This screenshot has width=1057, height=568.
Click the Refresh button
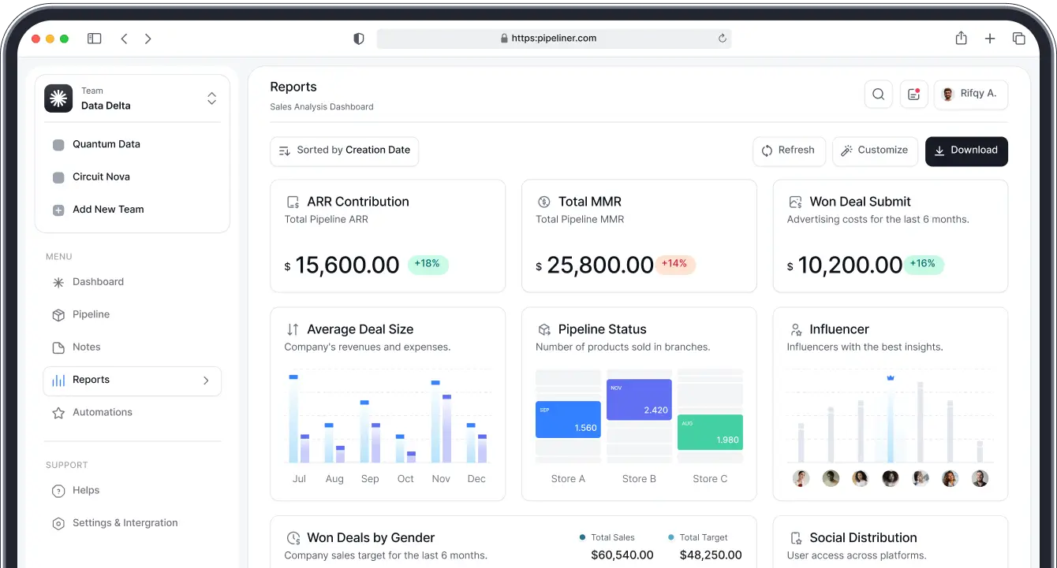coord(790,151)
